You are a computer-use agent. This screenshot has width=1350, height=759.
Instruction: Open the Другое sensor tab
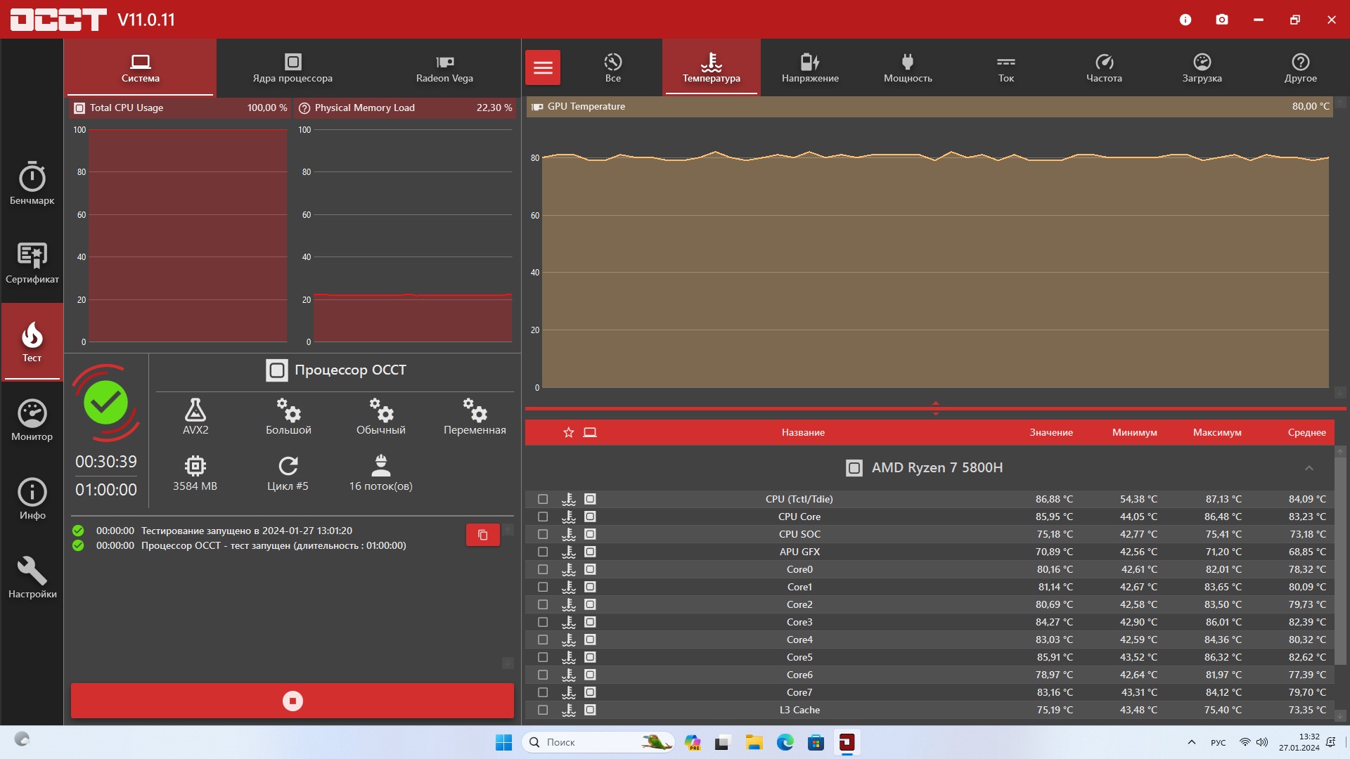click(x=1301, y=67)
